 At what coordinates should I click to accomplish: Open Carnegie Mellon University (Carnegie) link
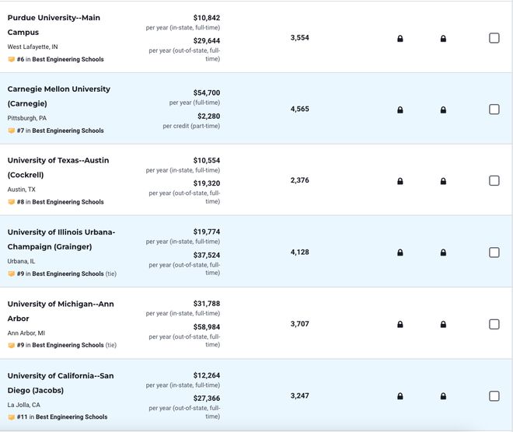59,96
